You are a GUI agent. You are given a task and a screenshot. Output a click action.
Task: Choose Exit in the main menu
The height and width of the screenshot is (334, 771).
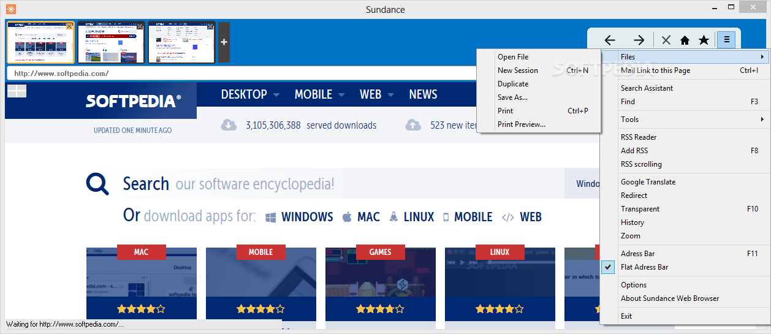click(x=685, y=316)
